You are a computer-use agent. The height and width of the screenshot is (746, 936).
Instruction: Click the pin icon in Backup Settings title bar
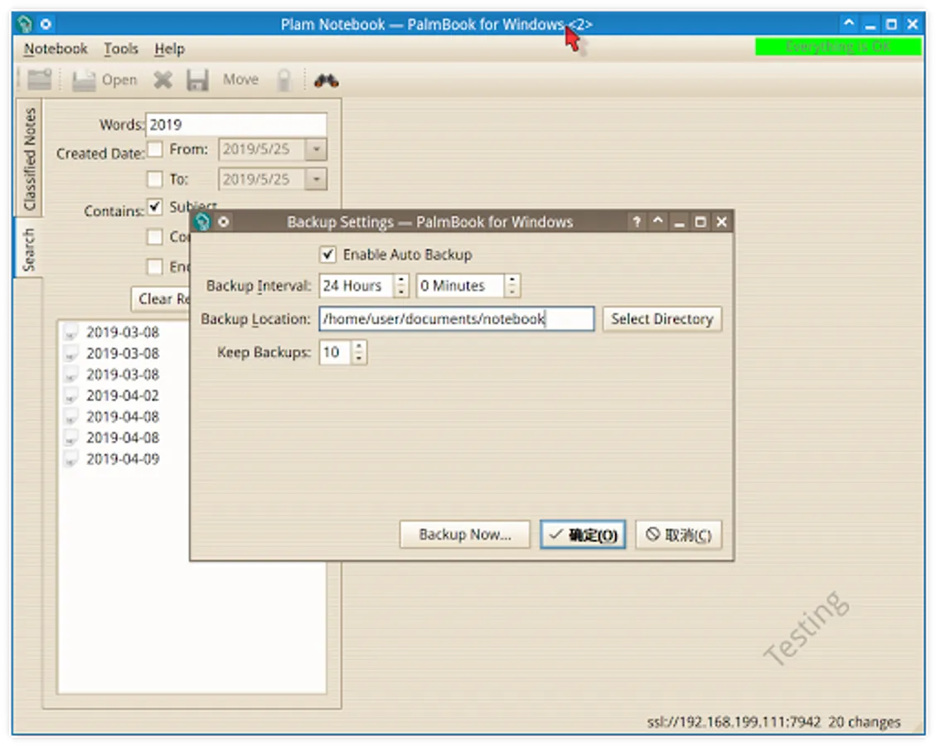pyautogui.click(x=223, y=222)
